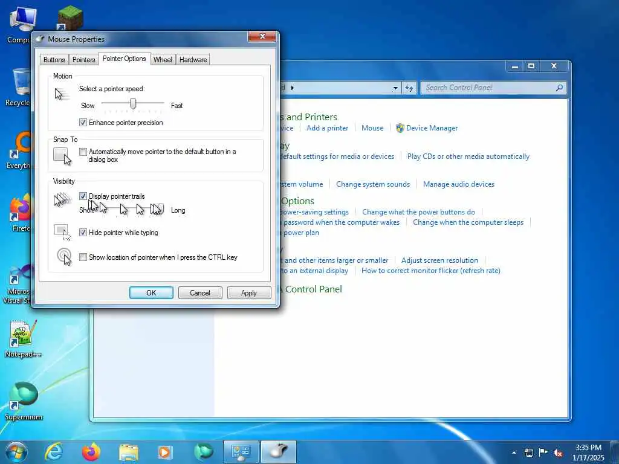Screen dimensions: 619x464
Task: Expand the address bar dropdown arrow
Action: click(395, 88)
